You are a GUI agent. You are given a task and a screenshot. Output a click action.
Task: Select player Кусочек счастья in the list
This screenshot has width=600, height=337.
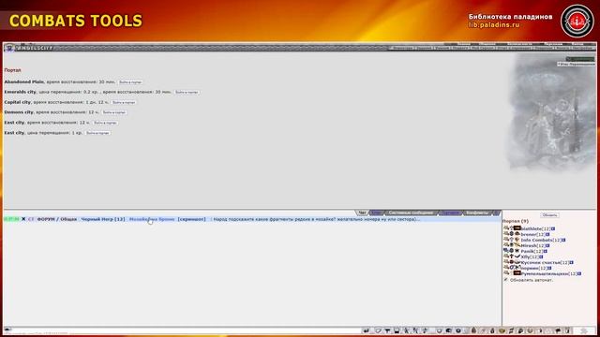[x=541, y=262]
